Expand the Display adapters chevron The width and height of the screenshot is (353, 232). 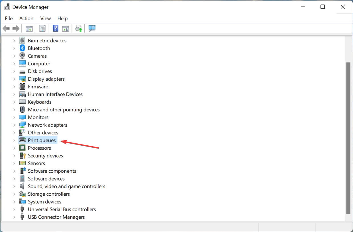click(x=14, y=79)
